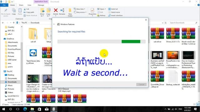The width and height of the screenshot is (200, 112).
Task: Collapse the ribbon with the chevron
Action: 195,5
